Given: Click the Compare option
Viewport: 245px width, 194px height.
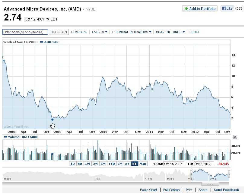Looking at the screenshot, I should 79,32.
